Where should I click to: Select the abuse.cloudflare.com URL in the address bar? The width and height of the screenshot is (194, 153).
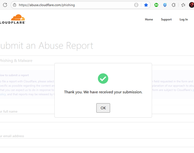47,5
